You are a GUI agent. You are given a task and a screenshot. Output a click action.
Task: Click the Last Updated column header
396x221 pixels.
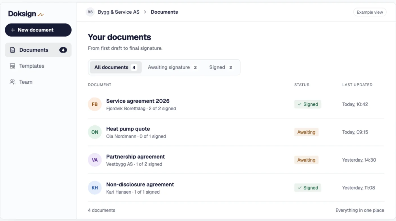(357, 85)
